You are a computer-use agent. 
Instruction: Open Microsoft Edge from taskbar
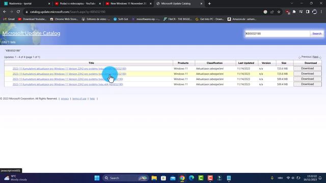(x=192, y=178)
